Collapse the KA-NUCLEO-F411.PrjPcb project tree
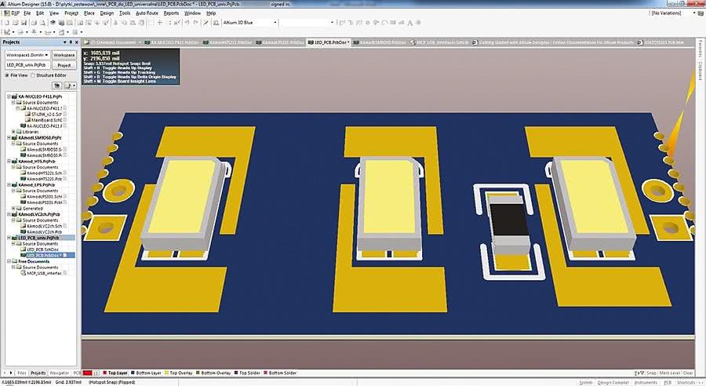Viewport: 706px width, 386px height. [x=9, y=97]
